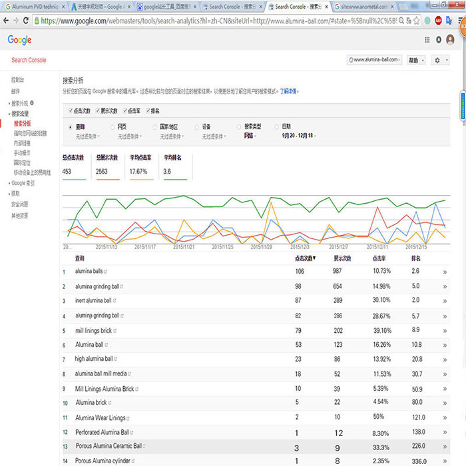
Task: Click the Search Console title link
Action: (x=29, y=60)
